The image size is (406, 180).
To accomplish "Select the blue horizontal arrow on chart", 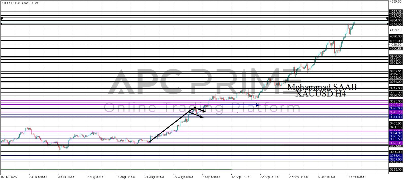I will pos(240,105).
